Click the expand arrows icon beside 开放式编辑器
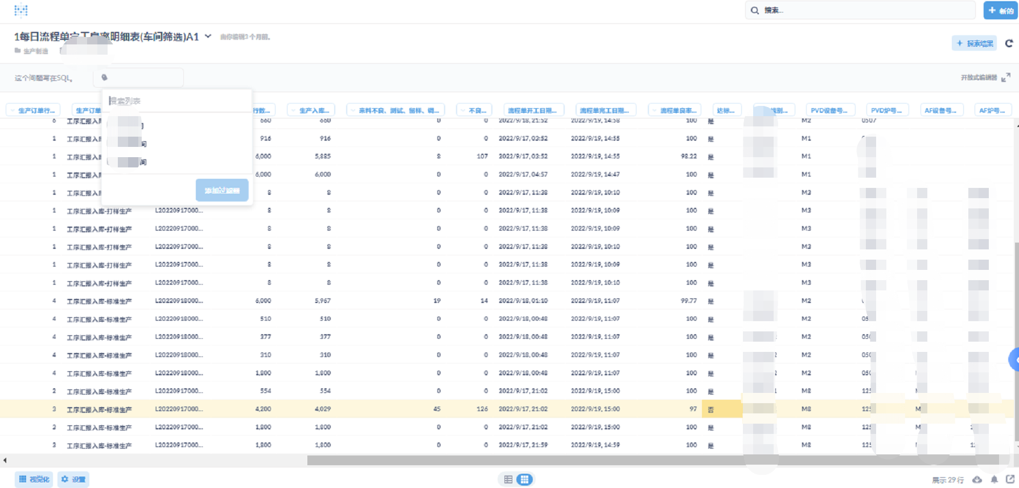1019x488 pixels. [1006, 77]
